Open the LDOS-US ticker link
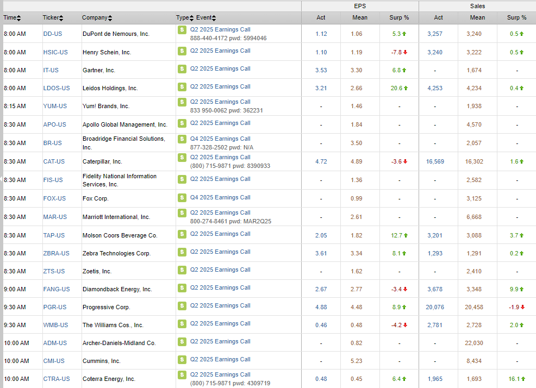This screenshot has height=388, width=536. [x=57, y=88]
